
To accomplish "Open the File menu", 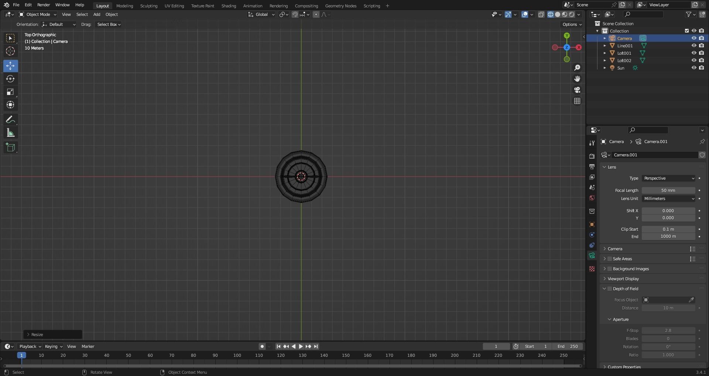I will coord(16,5).
